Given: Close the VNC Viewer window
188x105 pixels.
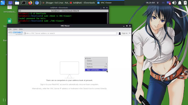Looking at the screenshot, I should tap(130, 26).
